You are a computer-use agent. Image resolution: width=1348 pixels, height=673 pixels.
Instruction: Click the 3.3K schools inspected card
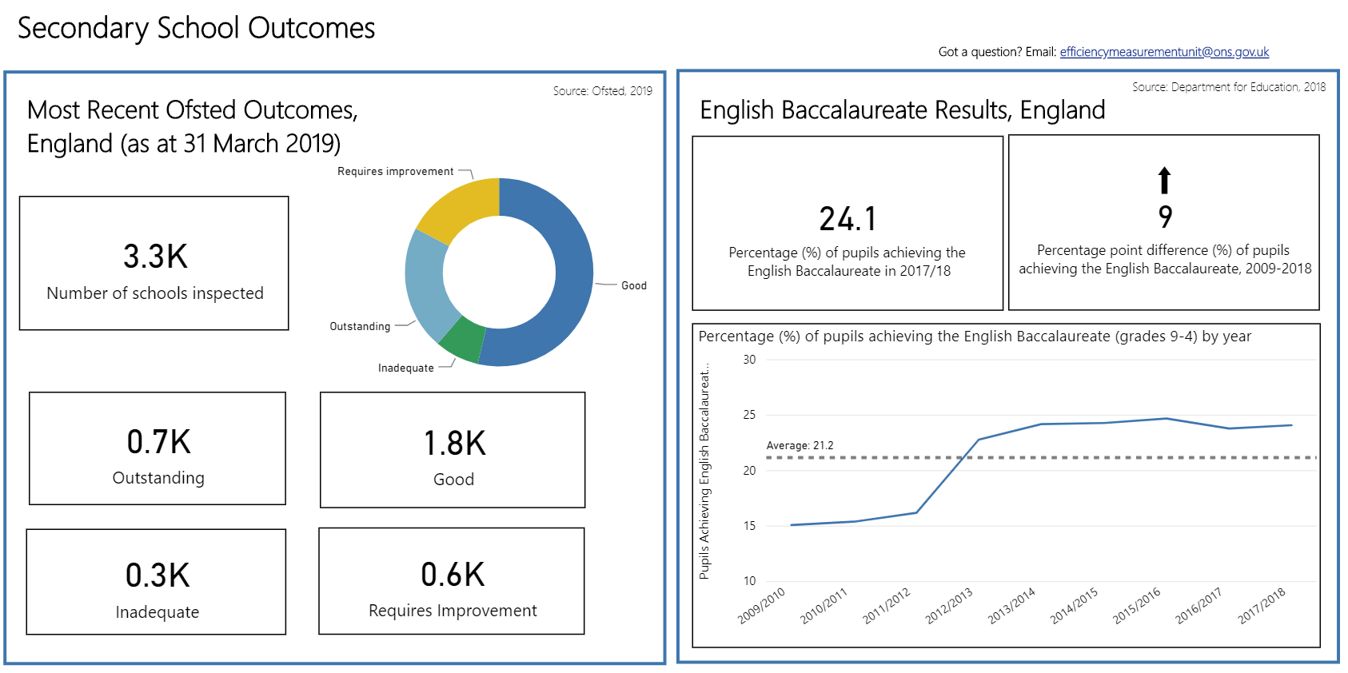click(154, 263)
